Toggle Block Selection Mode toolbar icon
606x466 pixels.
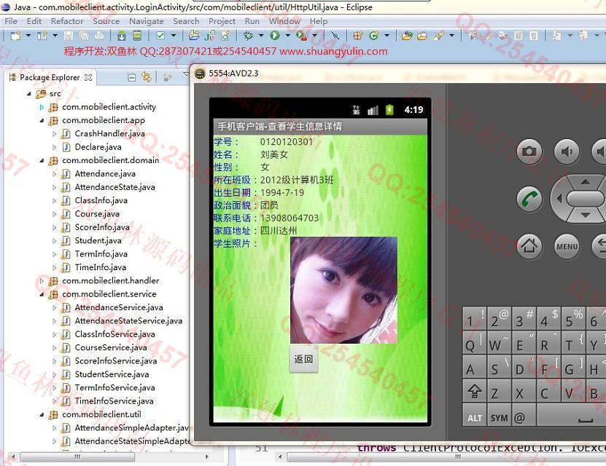point(518,36)
